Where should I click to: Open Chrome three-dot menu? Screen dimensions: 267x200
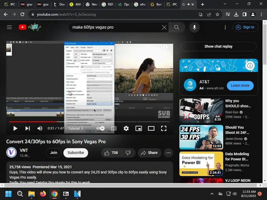point(261,15)
